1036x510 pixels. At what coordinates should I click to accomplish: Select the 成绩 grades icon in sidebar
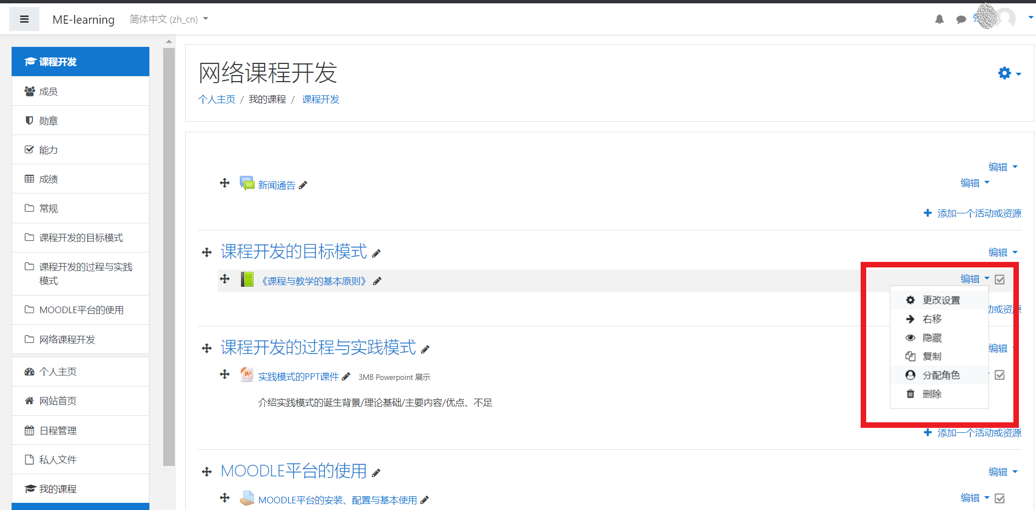click(29, 179)
